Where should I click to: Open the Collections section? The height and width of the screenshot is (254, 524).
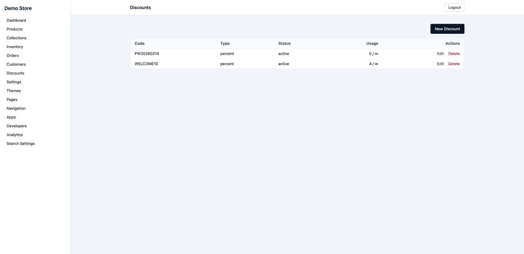[16, 38]
